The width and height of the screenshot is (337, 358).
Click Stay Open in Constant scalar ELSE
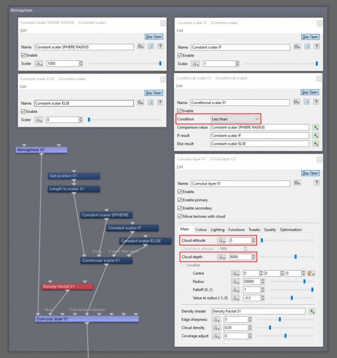154,93
